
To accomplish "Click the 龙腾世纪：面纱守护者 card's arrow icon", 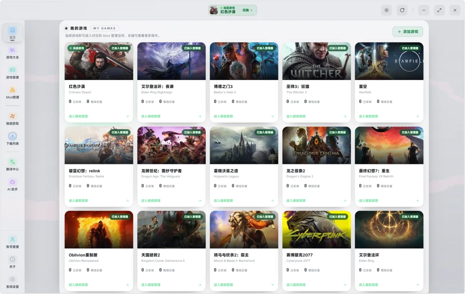I will tap(200, 201).
